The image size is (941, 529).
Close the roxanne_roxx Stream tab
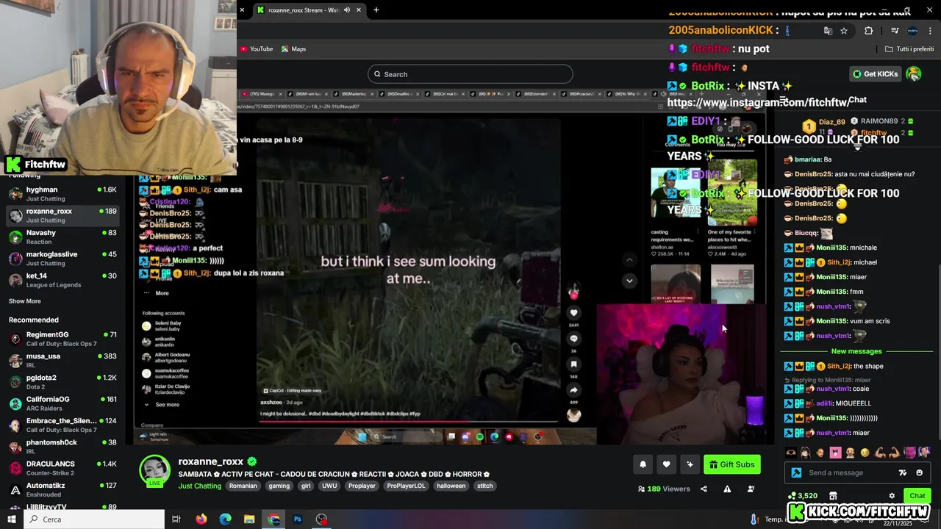pyautogui.click(x=359, y=10)
